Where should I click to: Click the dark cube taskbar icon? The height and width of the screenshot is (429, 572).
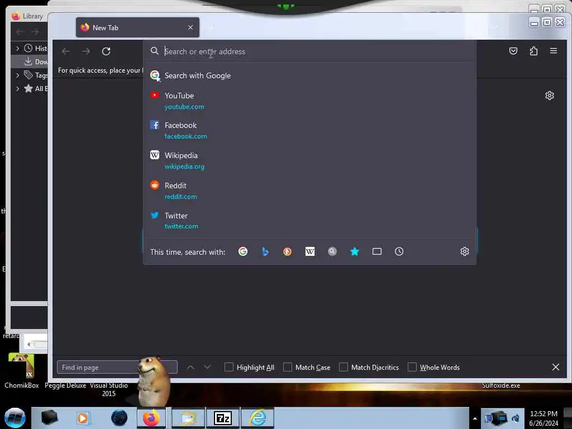[49, 418]
